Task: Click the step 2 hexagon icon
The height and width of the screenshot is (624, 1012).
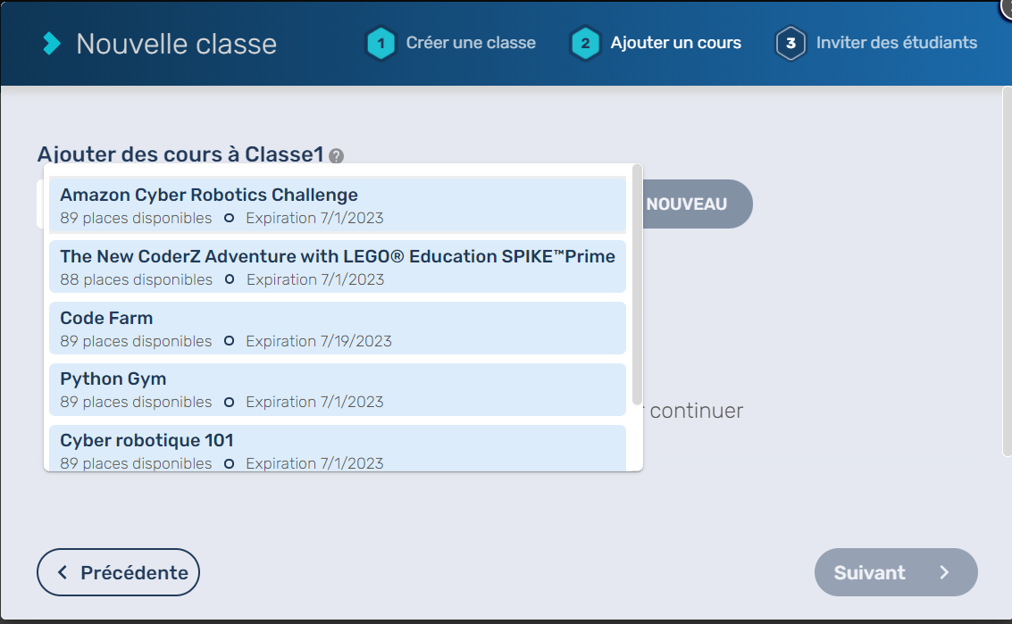Action: pyautogui.click(x=585, y=43)
